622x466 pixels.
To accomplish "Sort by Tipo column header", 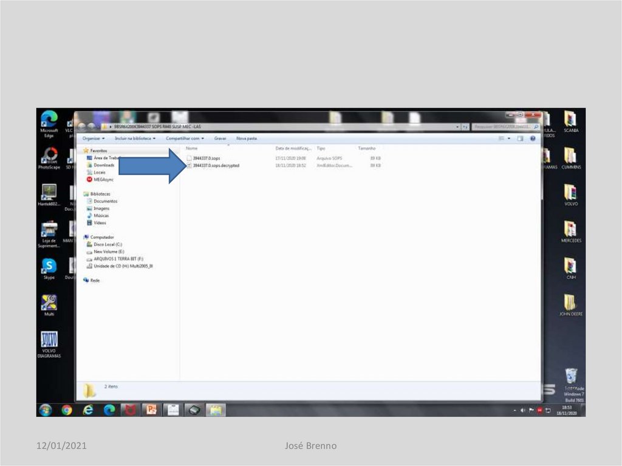I will pyautogui.click(x=321, y=148).
